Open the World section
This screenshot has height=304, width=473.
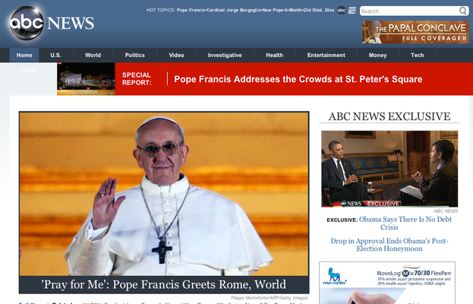coord(93,55)
